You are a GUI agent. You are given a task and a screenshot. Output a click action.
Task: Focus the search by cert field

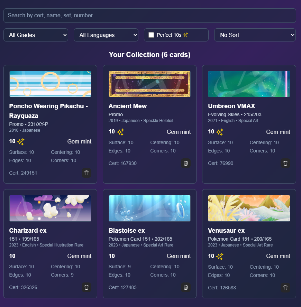(150, 16)
